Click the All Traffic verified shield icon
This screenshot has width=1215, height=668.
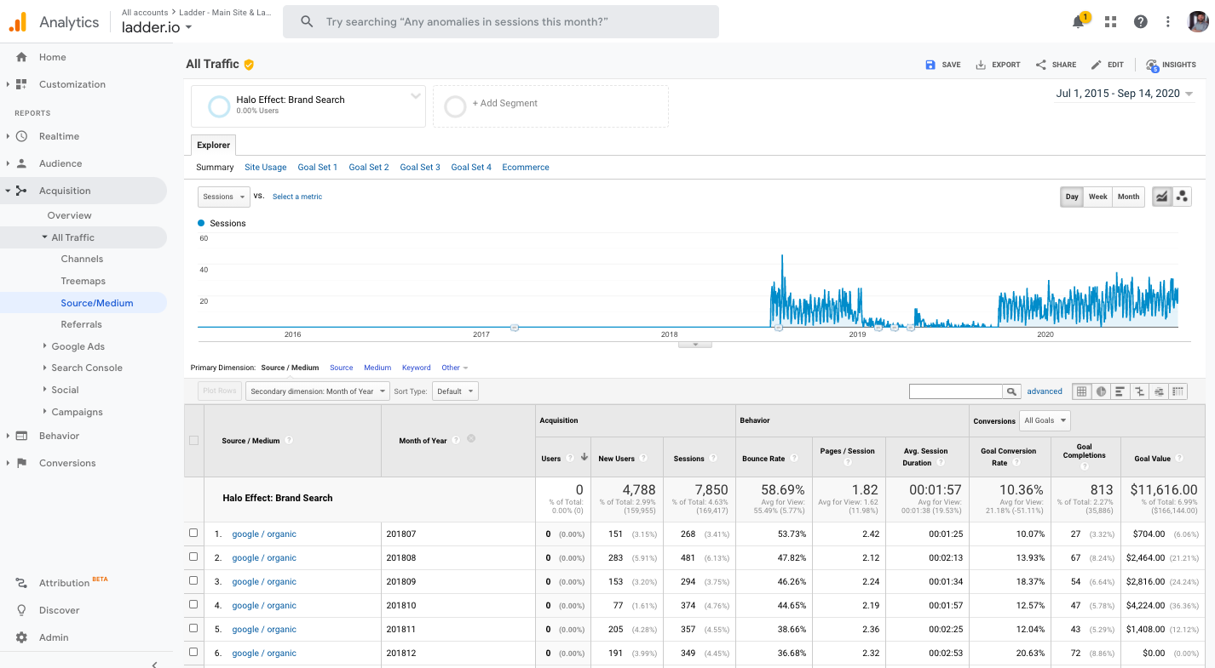(x=249, y=64)
